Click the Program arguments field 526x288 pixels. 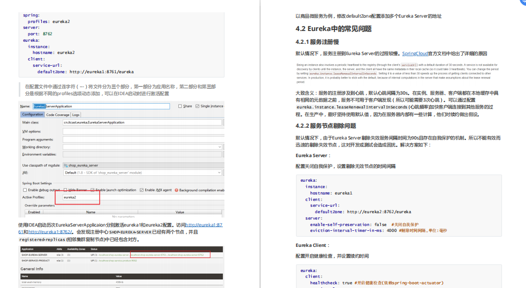[x=143, y=139]
